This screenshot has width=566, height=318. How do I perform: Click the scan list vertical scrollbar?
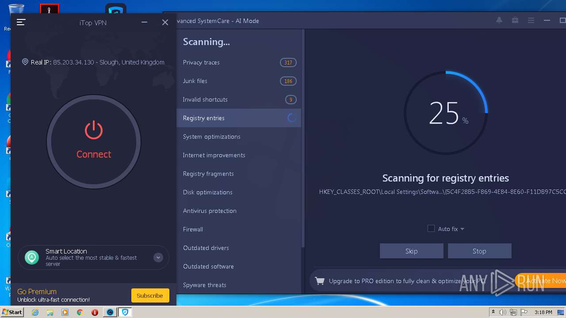(x=303, y=138)
